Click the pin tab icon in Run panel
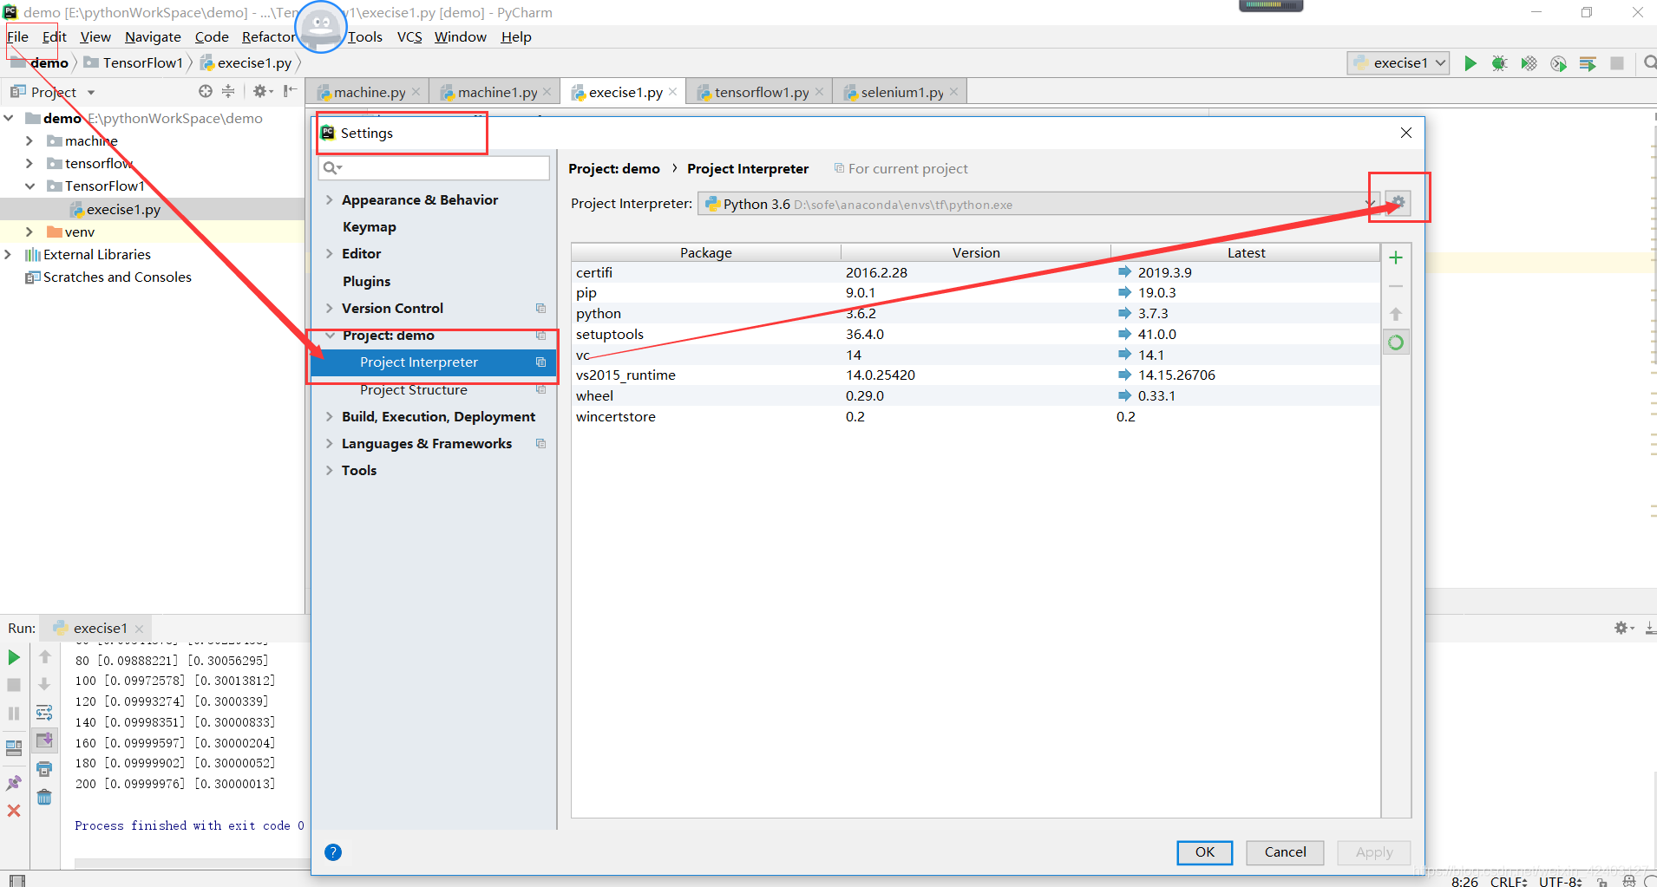1657x887 pixels. pyautogui.click(x=14, y=783)
